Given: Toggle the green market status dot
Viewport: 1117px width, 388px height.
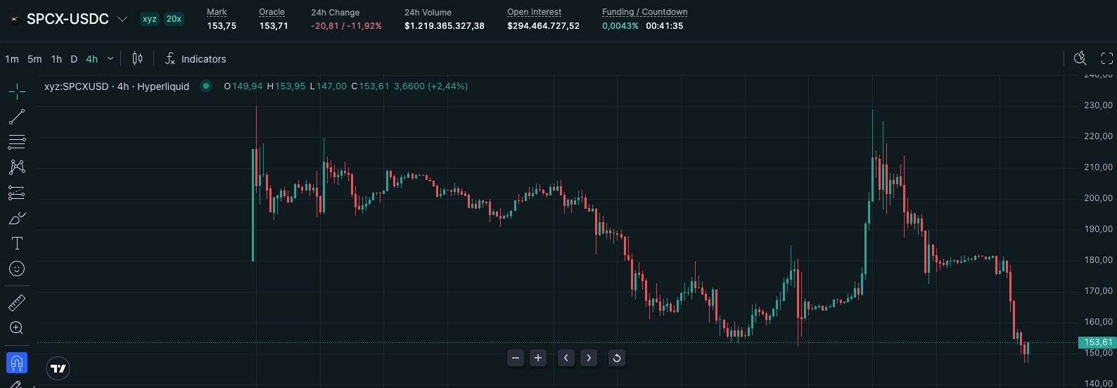Looking at the screenshot, I should coord(206,86).
